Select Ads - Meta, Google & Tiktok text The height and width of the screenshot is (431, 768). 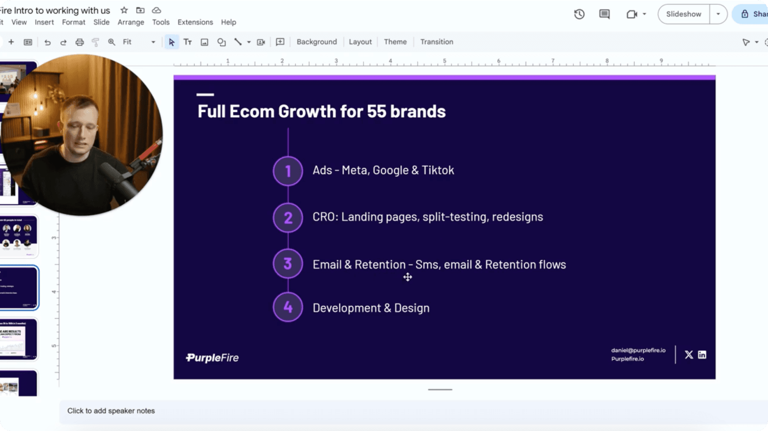click(x=383, y=170)
